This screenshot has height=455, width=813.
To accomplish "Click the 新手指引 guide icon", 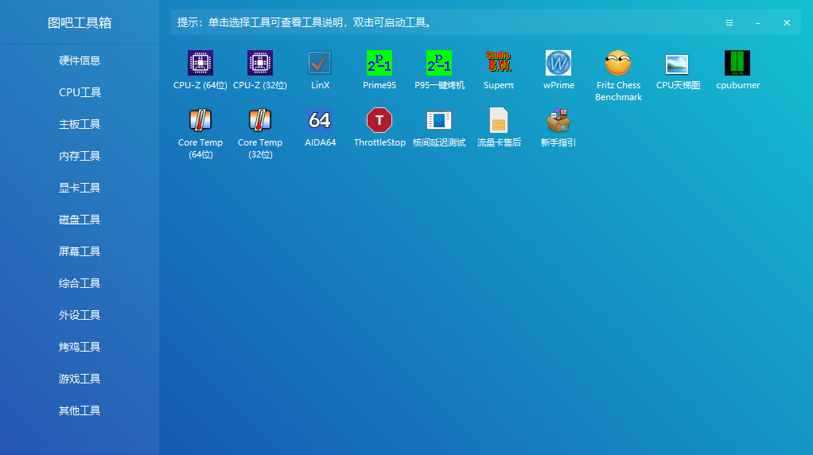I will click(558, 121).
